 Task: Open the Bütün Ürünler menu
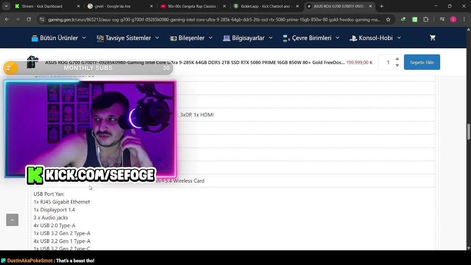(59, 38)
